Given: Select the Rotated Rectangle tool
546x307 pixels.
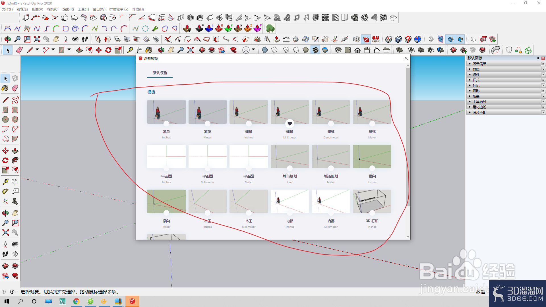Looking at the screenshot, I should tap(15, 110).
